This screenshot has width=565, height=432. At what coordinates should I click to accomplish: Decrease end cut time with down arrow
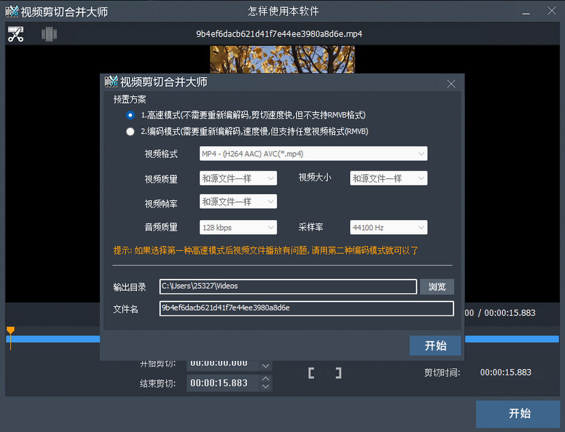tap(266, 387)
